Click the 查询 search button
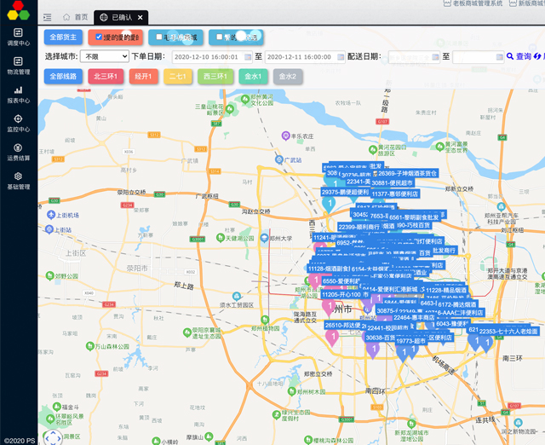This screenshot has height=445, width=545. click(x=518, y=56)
